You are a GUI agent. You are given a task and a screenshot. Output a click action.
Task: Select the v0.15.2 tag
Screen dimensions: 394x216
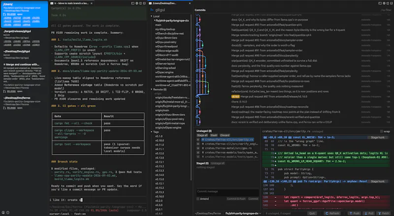[159, 188]
